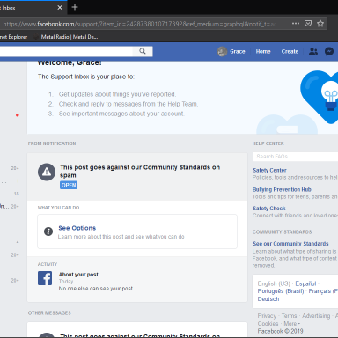Click the Facebook logo in Activity
This screenshot has width=338, height=338.
(x=45, y=278)
